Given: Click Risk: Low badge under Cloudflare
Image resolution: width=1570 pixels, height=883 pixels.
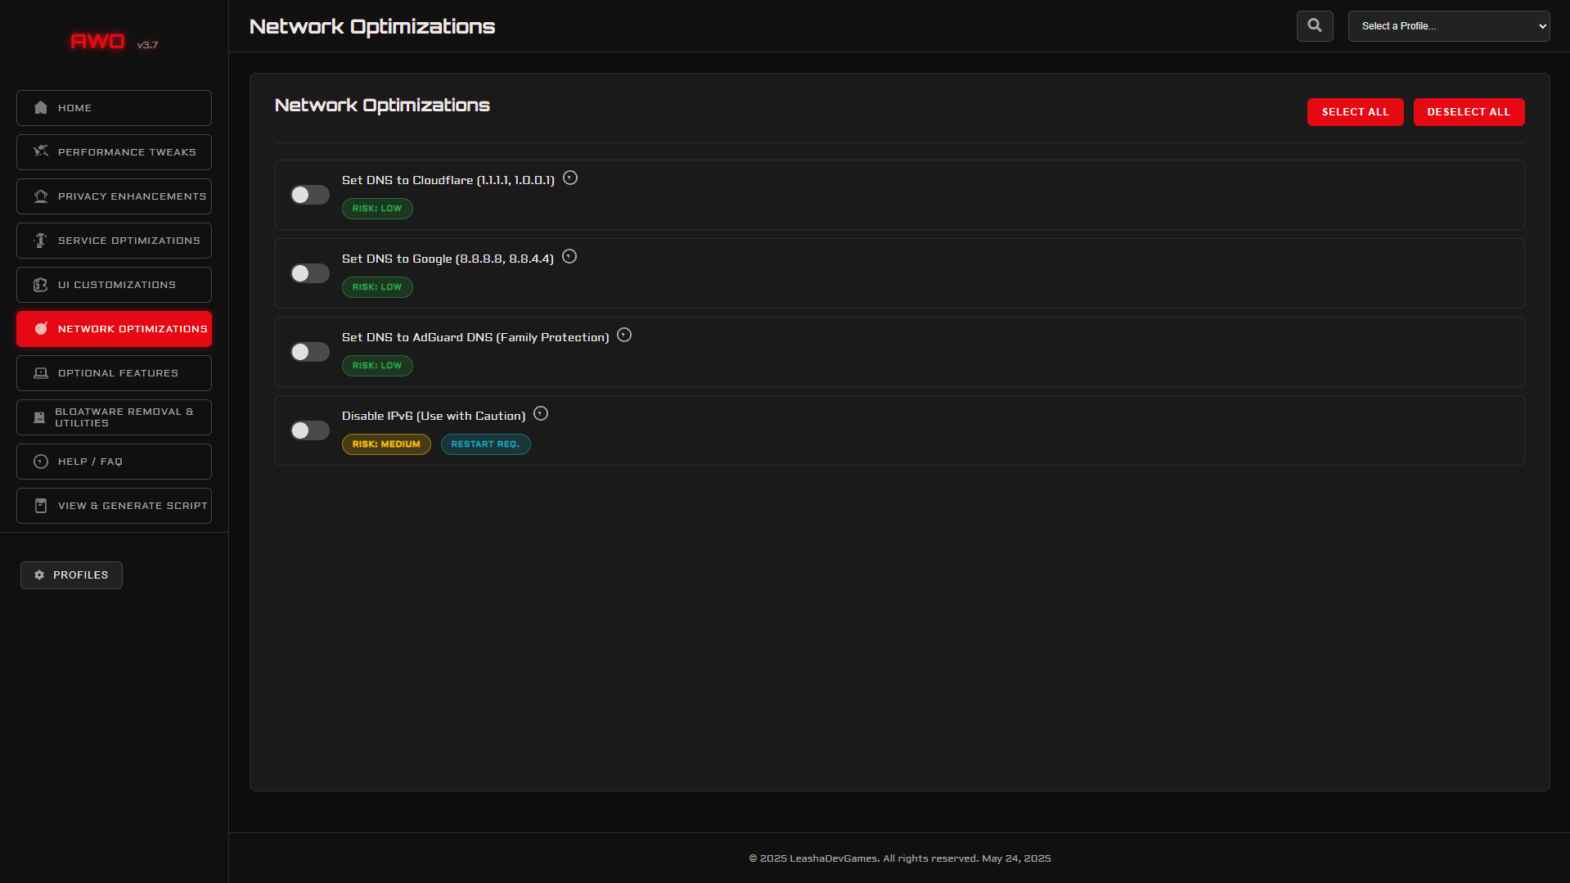Looking at the screenshot, I should pos(377,209).
